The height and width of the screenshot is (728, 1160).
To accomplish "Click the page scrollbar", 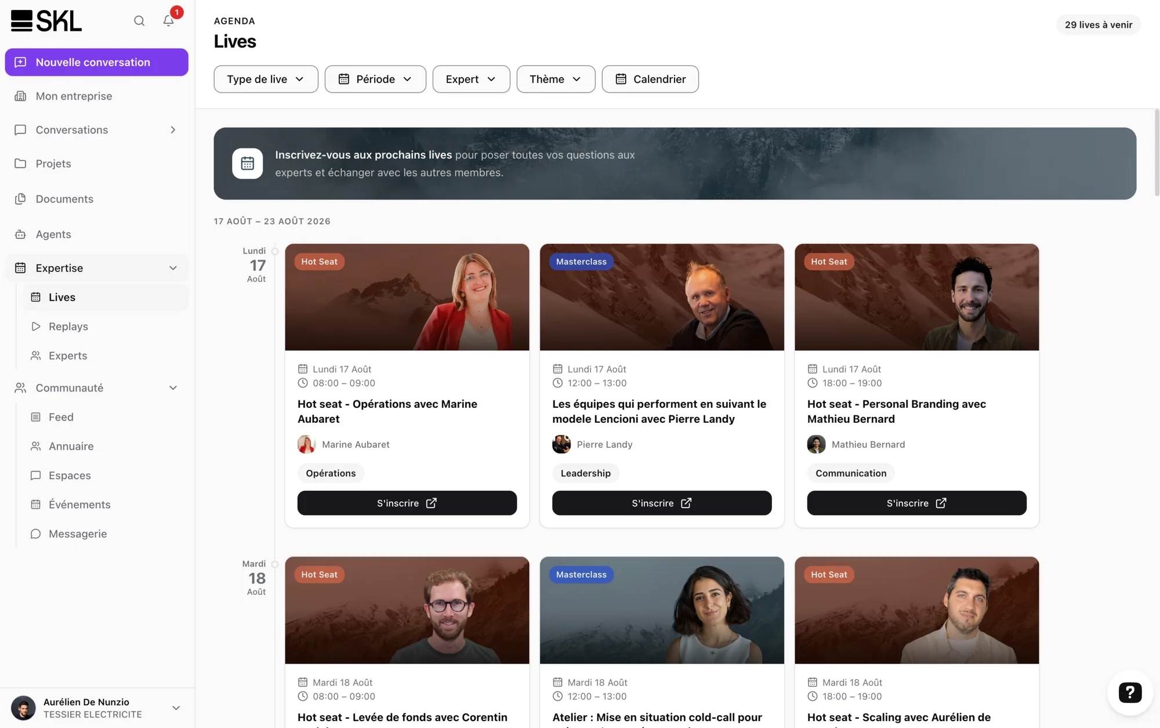I will pos(1157,153).
